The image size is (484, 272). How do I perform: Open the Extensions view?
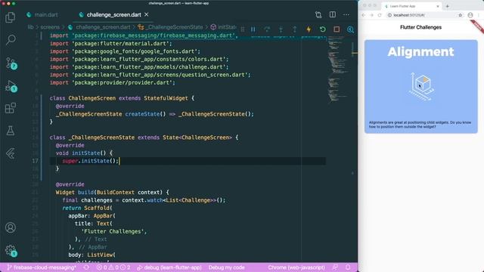coord(11,108)
